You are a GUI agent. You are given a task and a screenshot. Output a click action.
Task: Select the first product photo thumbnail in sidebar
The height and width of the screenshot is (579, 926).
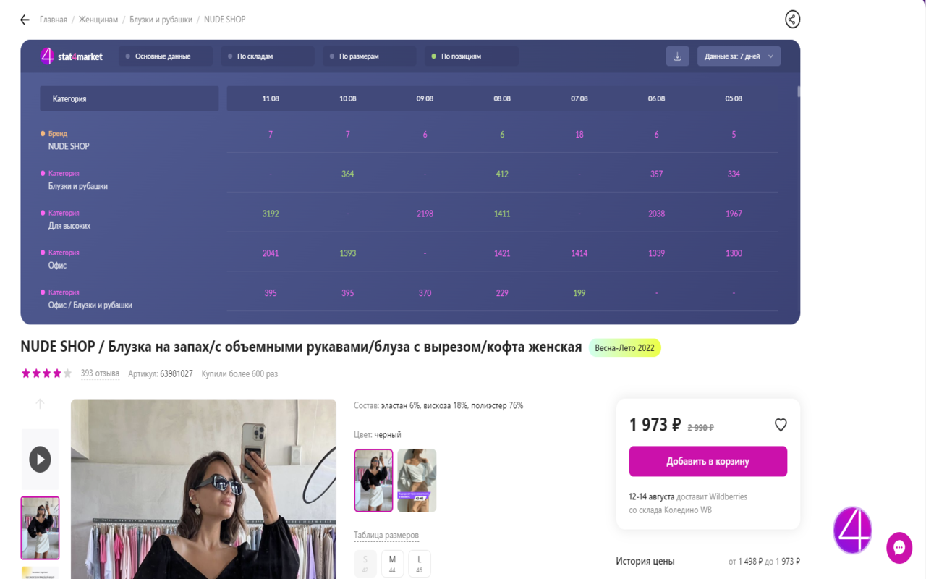point(40,528)
